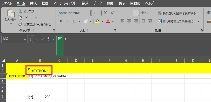Switch to the Automate (自動化) tab
The image size is (211, 102).
point(135,3)
